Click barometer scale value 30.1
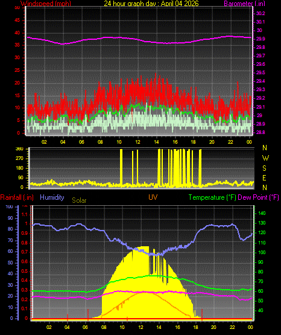 click(x=260, y=22)
